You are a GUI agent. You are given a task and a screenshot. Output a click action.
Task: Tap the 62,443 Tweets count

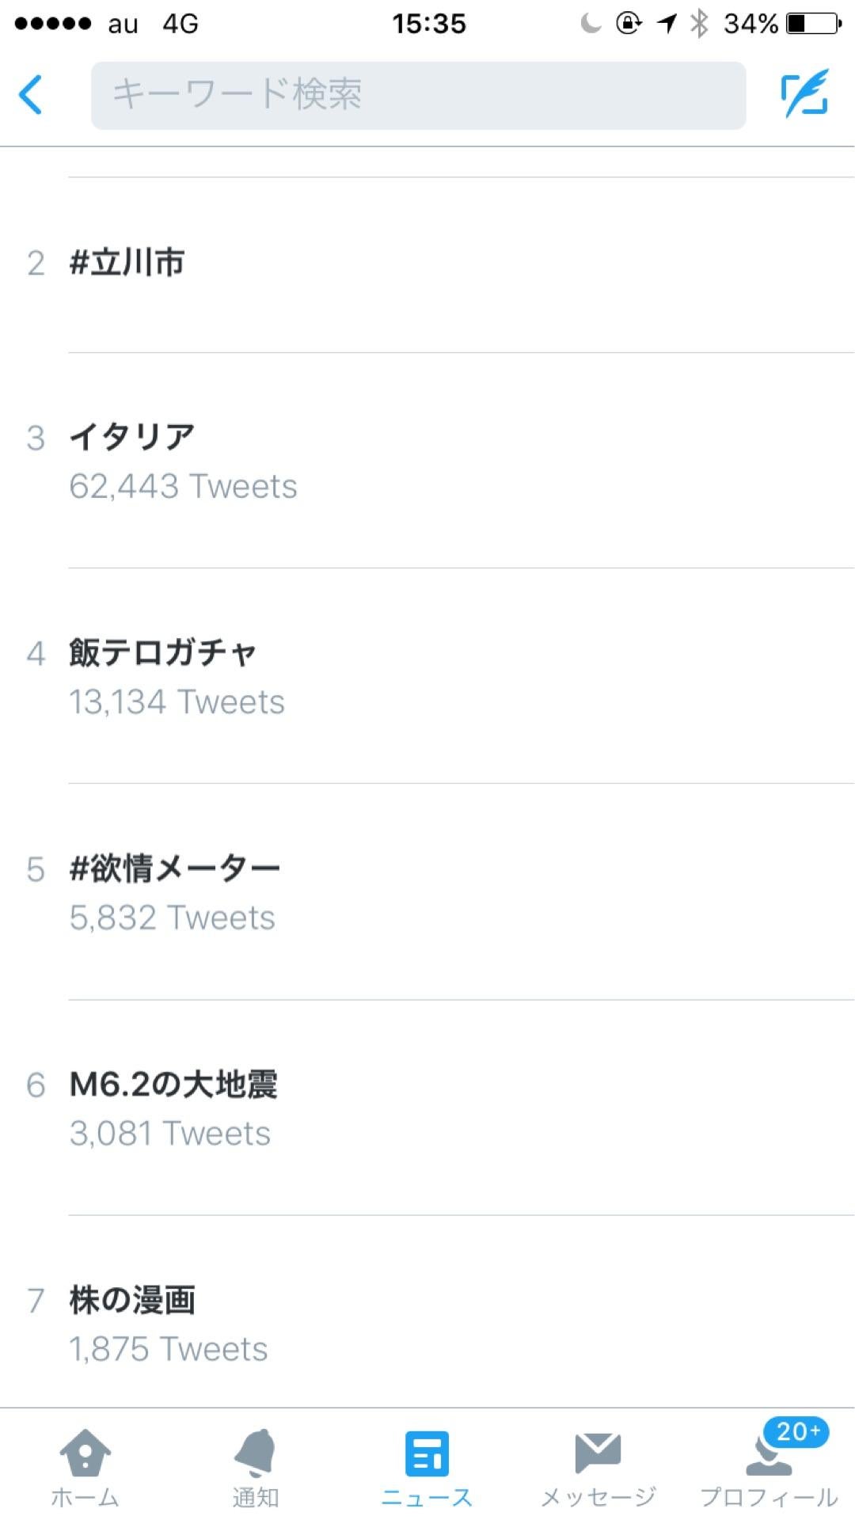pos(183,486)
